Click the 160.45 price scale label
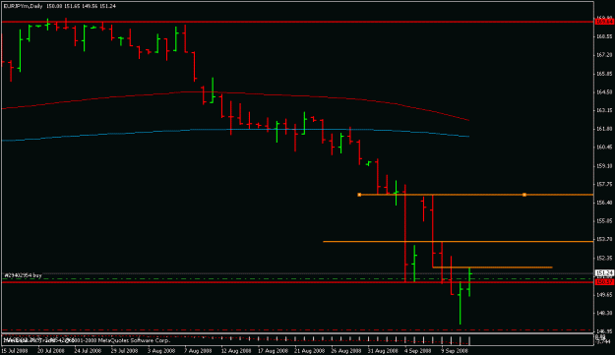Screen dimensions: 615x355 point(604,148)
